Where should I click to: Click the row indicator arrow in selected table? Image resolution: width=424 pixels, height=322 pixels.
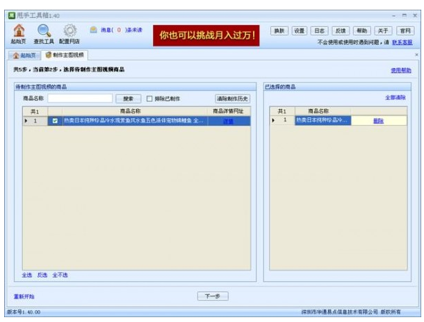[273, 120]
